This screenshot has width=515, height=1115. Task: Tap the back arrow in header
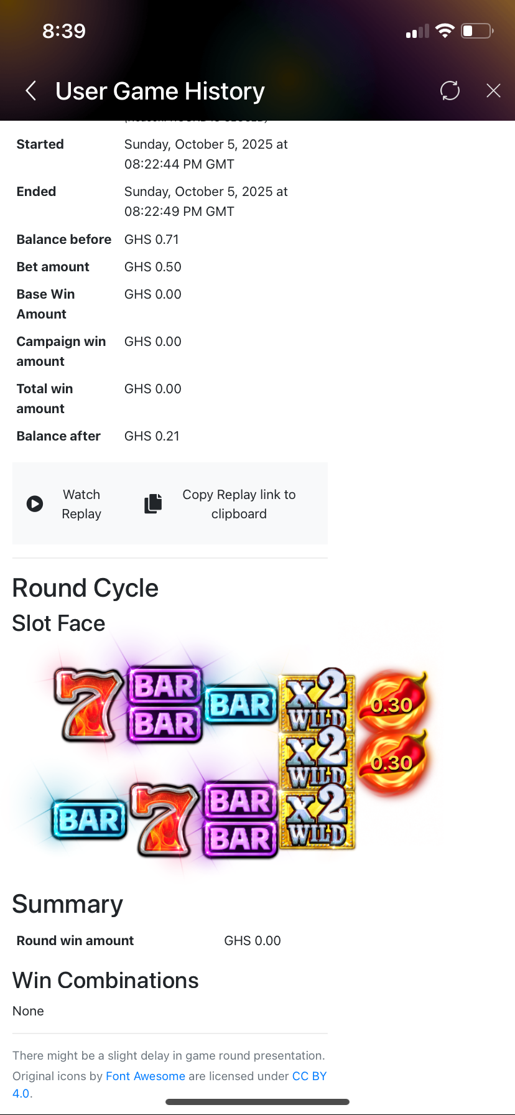(x=31, y=91)
